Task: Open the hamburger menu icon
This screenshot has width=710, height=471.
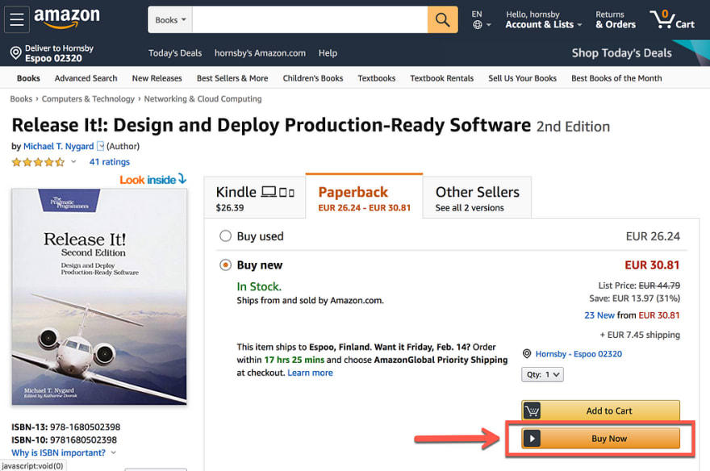Action: click(17, 19)
